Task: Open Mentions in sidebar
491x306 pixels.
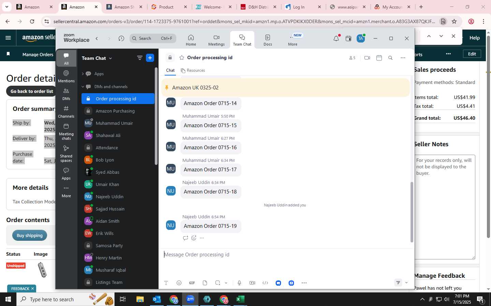Action: (x=66, y=76)
